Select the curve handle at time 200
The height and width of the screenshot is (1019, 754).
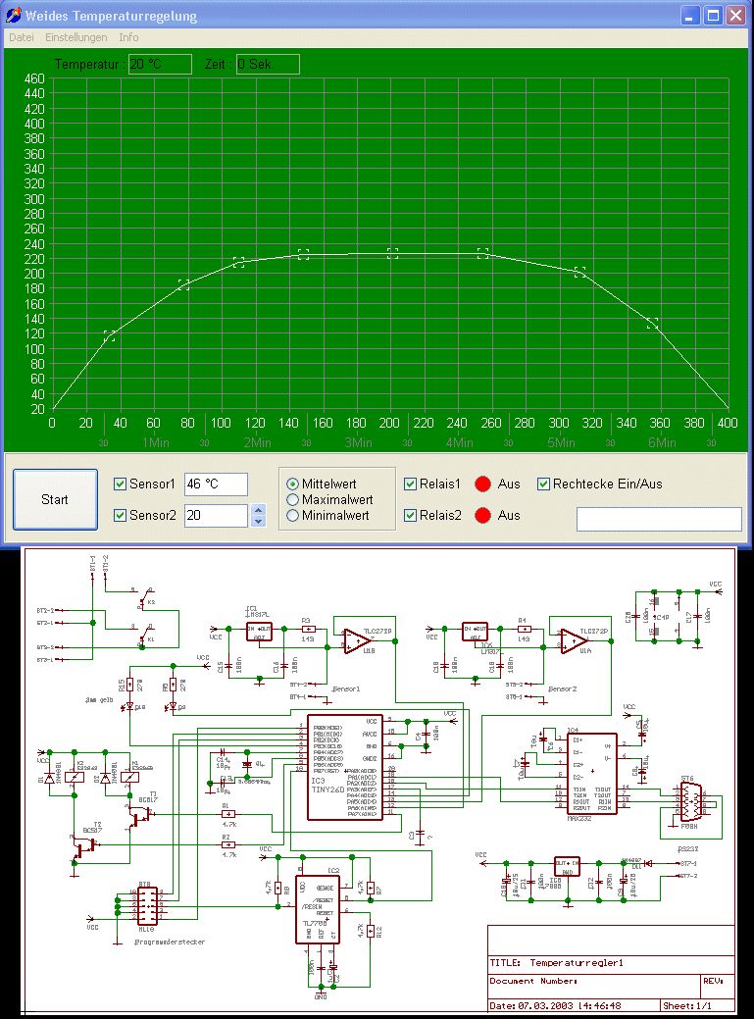(392, 253)
